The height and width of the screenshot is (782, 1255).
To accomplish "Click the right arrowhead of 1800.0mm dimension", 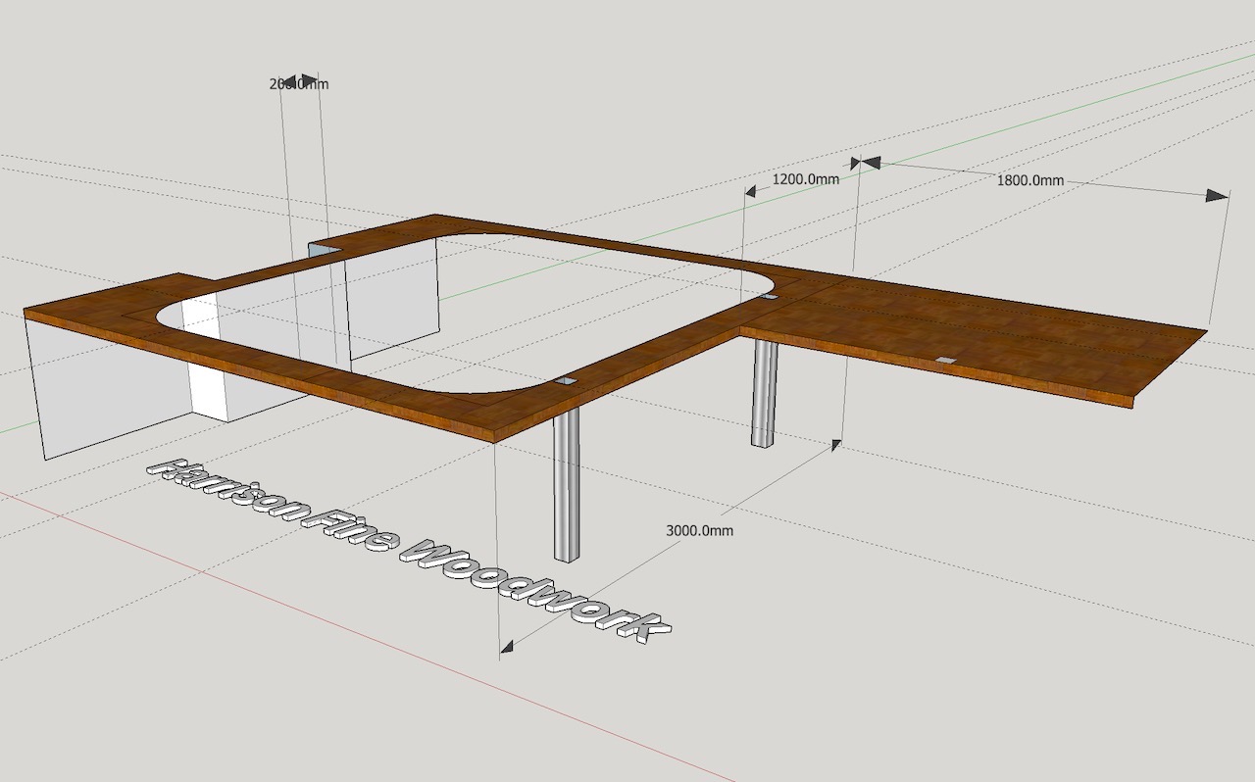I will [x=1216, y=196].
